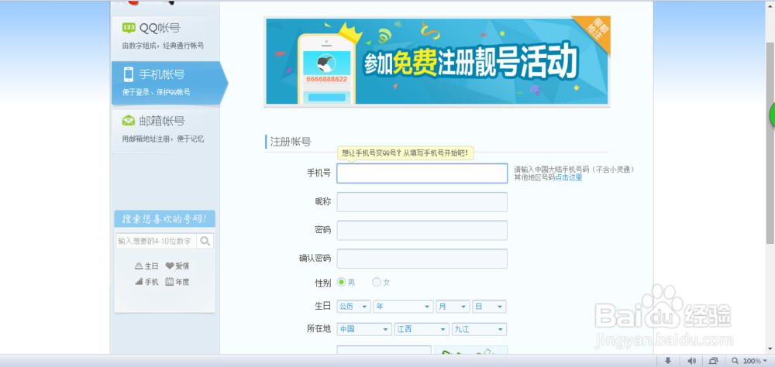
Task: Click the heart icon beside 爱情
Action: click(x=170, y=266)
